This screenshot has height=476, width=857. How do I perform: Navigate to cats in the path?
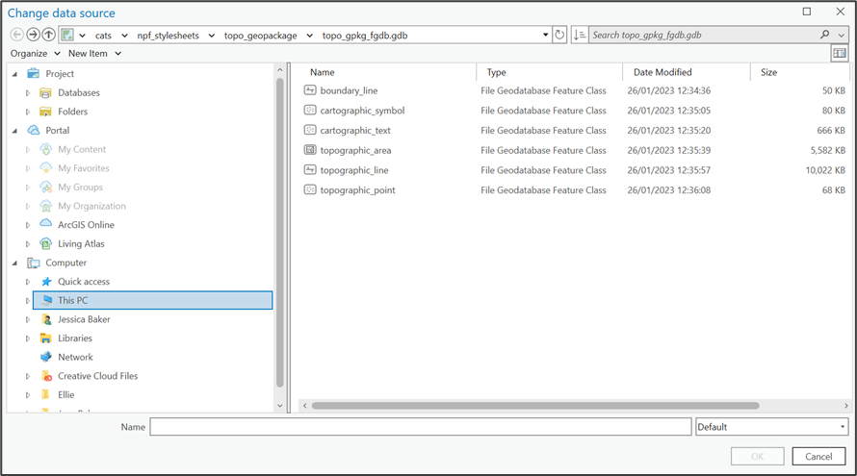click(103, 36)
